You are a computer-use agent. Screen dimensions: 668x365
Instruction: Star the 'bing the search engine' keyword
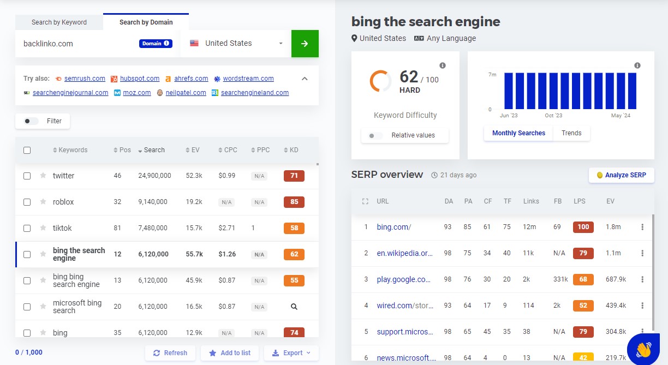click(43, 254)
